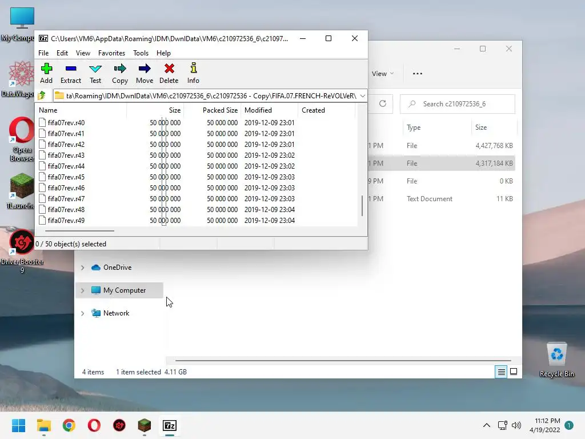Click the 7-Zip folder path field
The image size is (585, 439).
pyautogui.click(x=210, y=96)
